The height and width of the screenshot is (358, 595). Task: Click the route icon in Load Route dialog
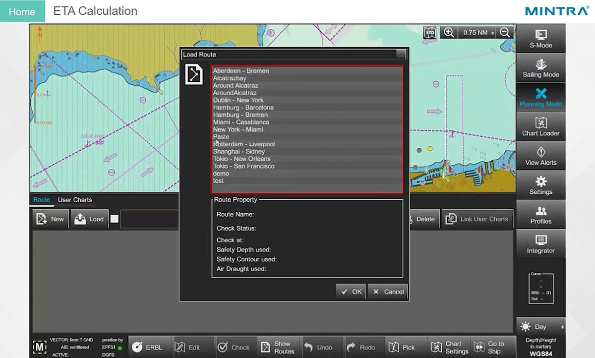point(194,74)
